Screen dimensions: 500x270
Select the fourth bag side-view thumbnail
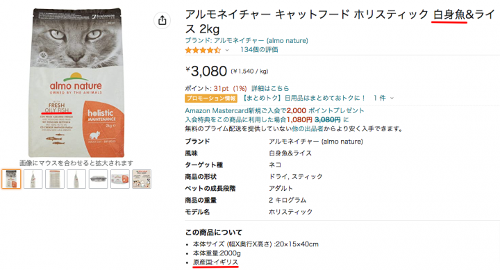tap(76, 179)
